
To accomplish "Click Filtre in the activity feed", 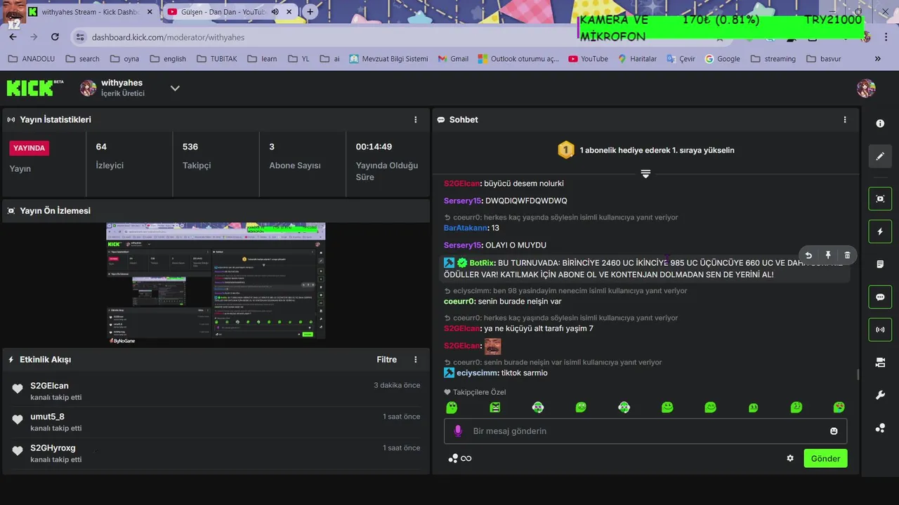I will point(386,360).
